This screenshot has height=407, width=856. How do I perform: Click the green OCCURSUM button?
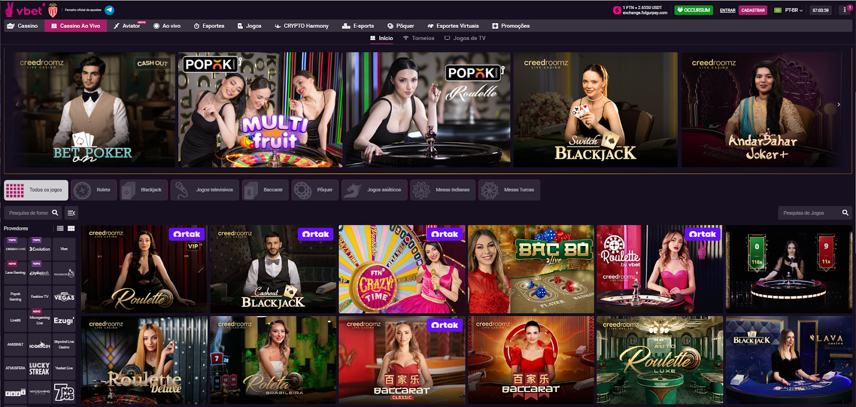click(x=693, y=10)
